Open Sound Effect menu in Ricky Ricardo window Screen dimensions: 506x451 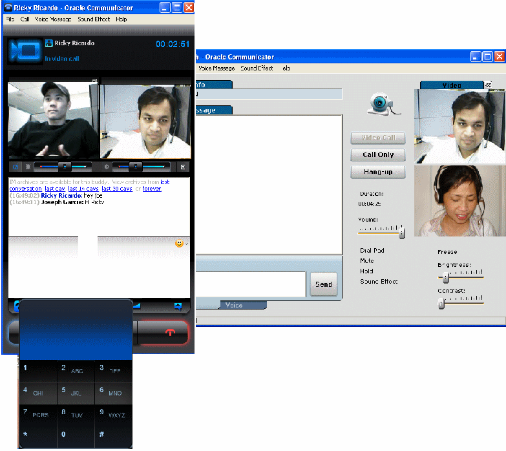(94, 19)
